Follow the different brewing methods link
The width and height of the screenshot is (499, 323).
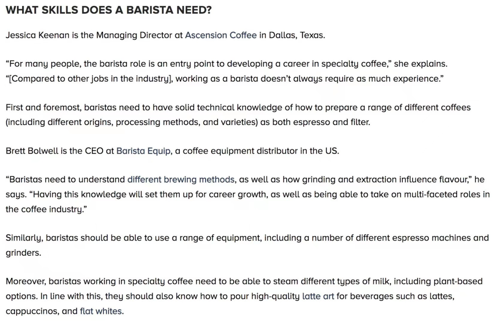click(x=181, y=179)
